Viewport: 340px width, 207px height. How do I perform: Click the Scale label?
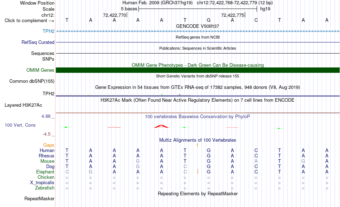(48, 9)
